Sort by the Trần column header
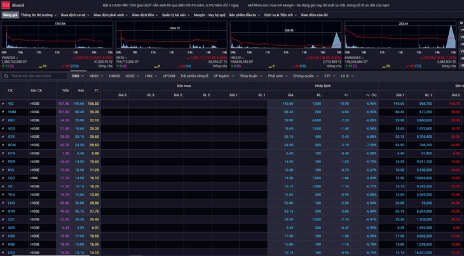 point(65,90)
